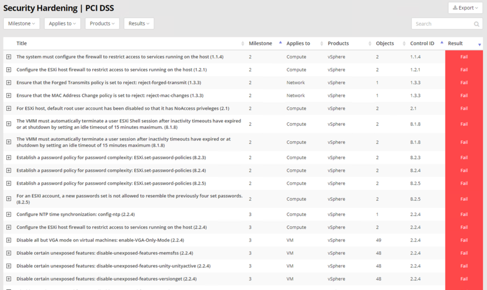Click the Fail result for control 1.2.1
Viewport: 487px width, 290px height.
464,70
